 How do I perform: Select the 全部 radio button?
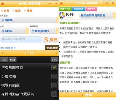coord(2,11)
